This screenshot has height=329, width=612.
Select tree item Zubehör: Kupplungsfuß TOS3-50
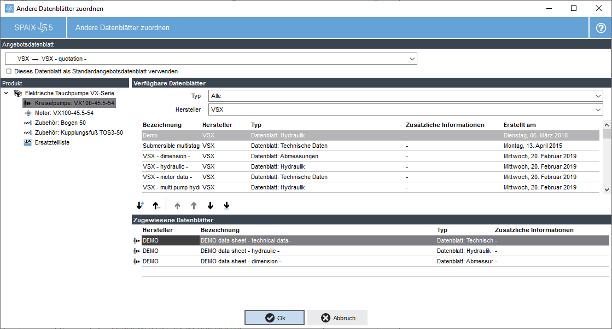[x=79, y=133]
